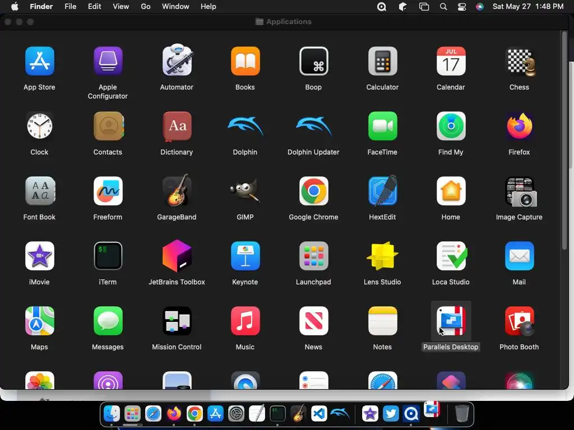
Task: Click the HextEdit app icon
Action: (382, 190)
